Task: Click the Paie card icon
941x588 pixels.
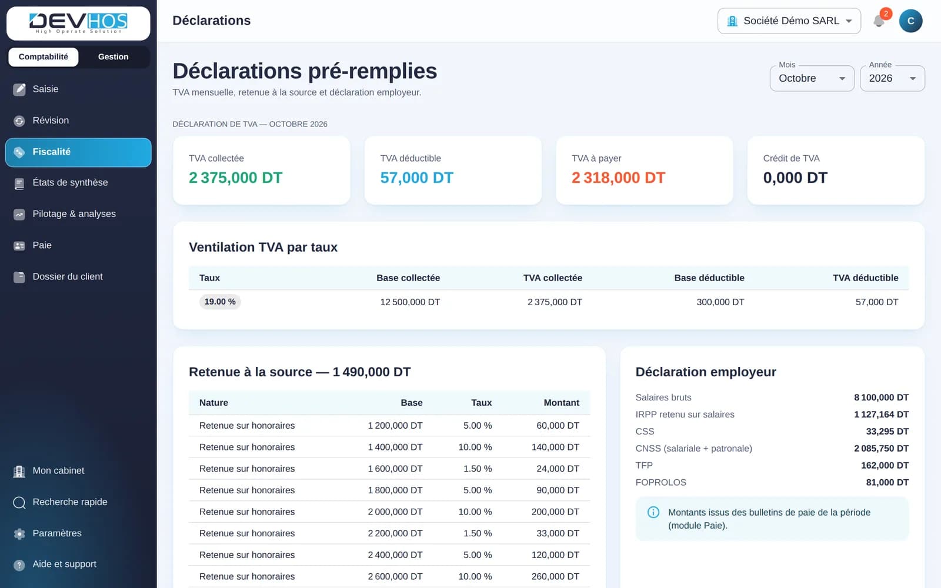Action: pyautogui.click(x=19, y=246)
